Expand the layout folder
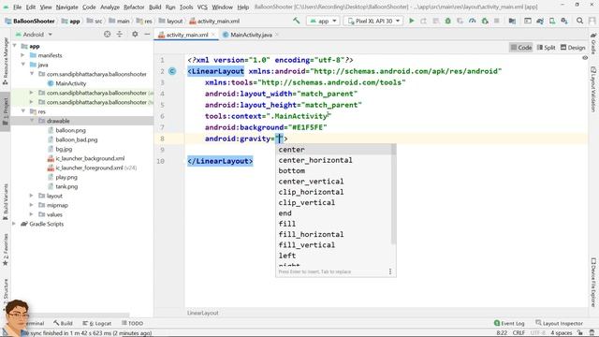Image resolution: width=599 pixels, height=337 pixels. 32,196
